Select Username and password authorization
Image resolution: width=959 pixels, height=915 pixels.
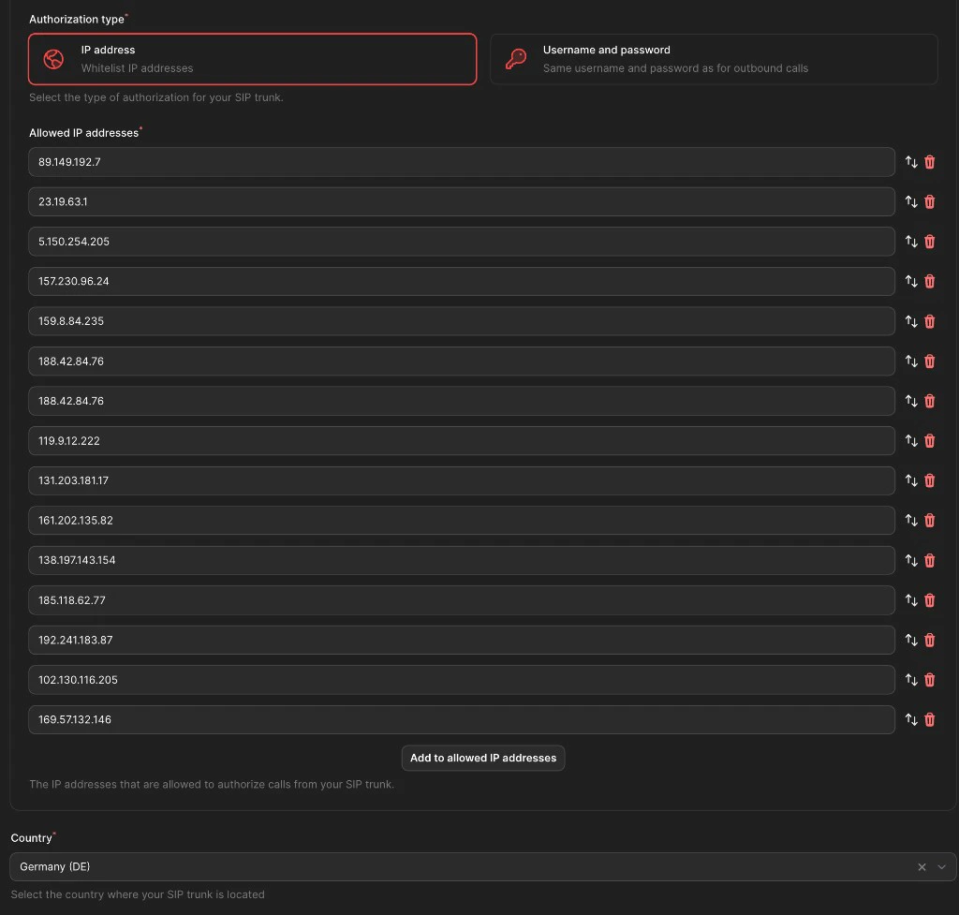coord(714,58)
